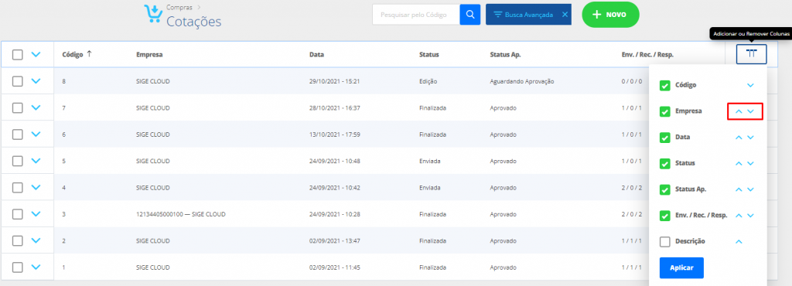Click date 28/10/2021 - 16:37
This screenshot has width=792, height=286.
[x=334, y=108]
